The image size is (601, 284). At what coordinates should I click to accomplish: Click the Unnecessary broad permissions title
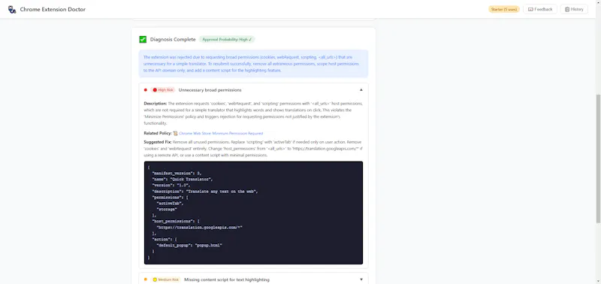coord(210,90)
